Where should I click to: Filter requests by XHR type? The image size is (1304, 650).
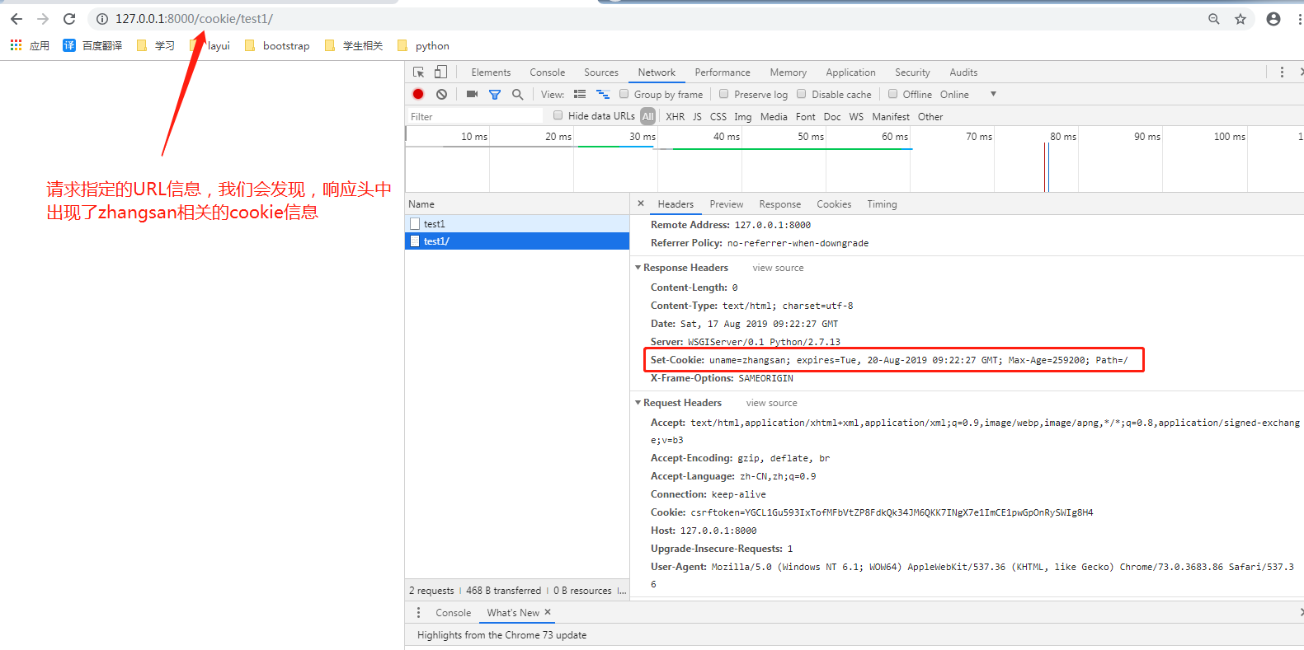676,116
